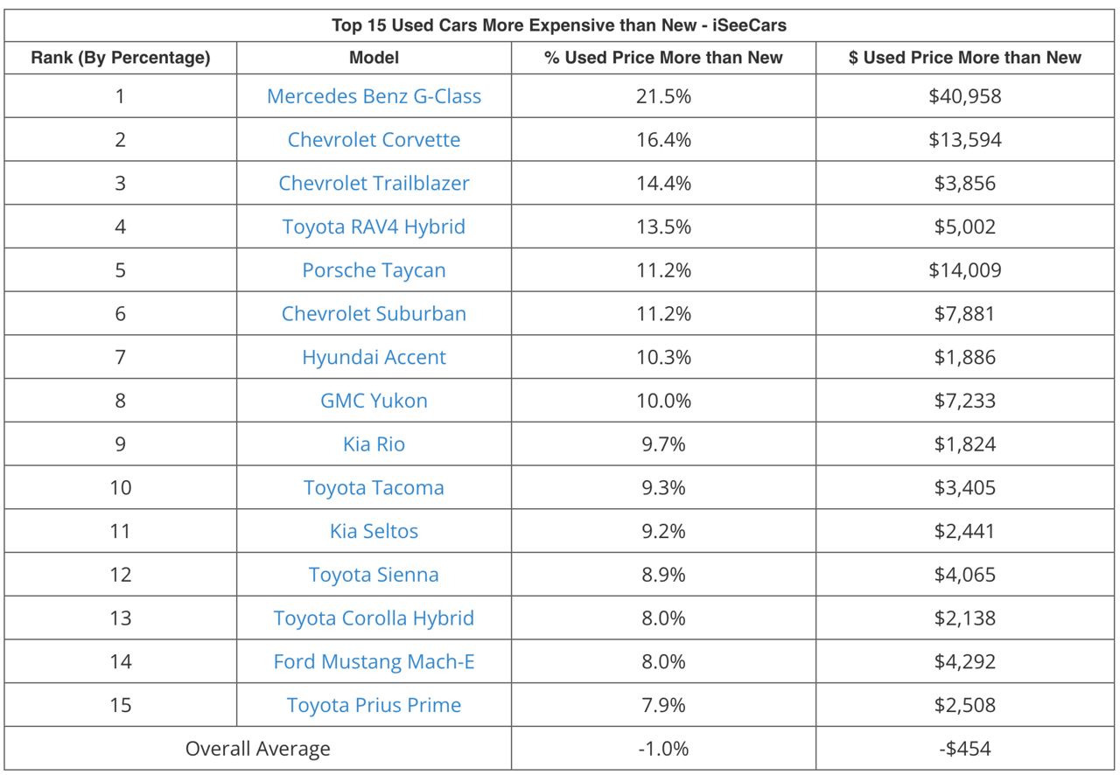Follow the Porsche Taycan link
The width and height of the screenshot is (1120, 775).
(x=374, y=270)
